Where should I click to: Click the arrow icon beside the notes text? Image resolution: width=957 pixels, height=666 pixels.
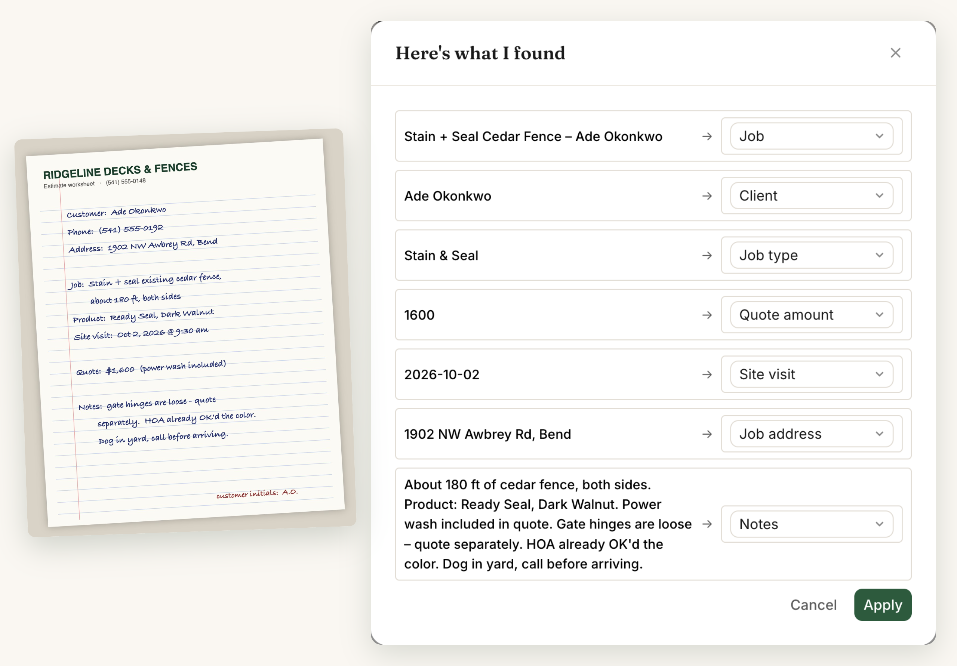pos(707,524)
